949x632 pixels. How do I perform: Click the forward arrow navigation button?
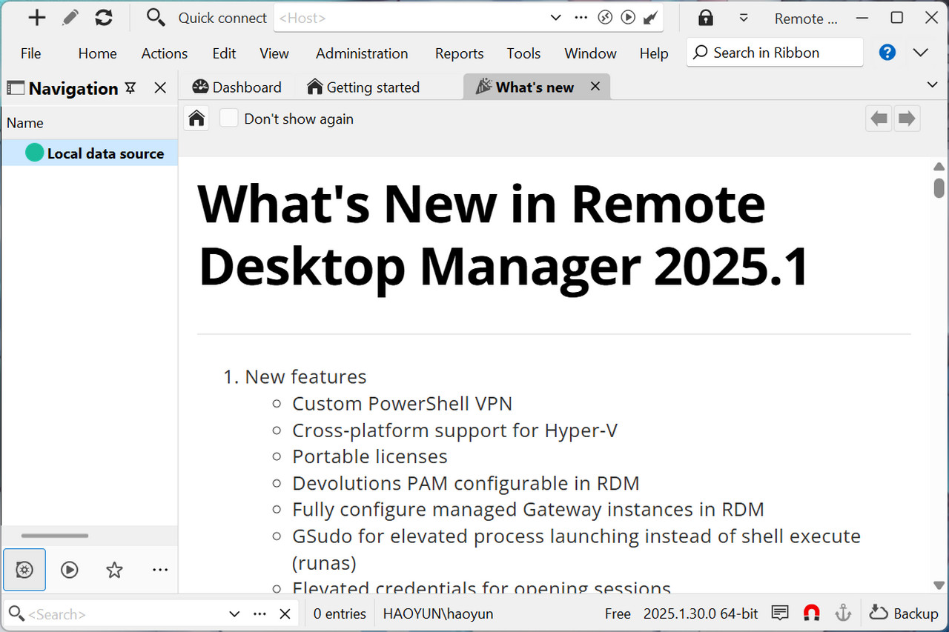(907, 119)
